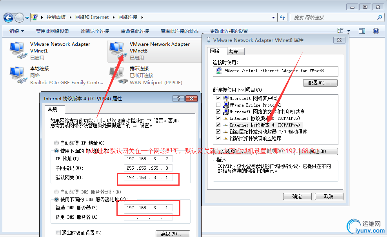
Task: Click the search magnifier icon
Action: [x=380, y=17]
